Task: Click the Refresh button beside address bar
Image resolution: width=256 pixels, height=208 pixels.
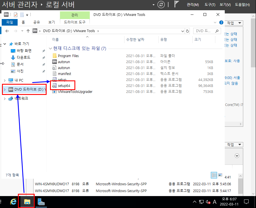Action: 188,31
